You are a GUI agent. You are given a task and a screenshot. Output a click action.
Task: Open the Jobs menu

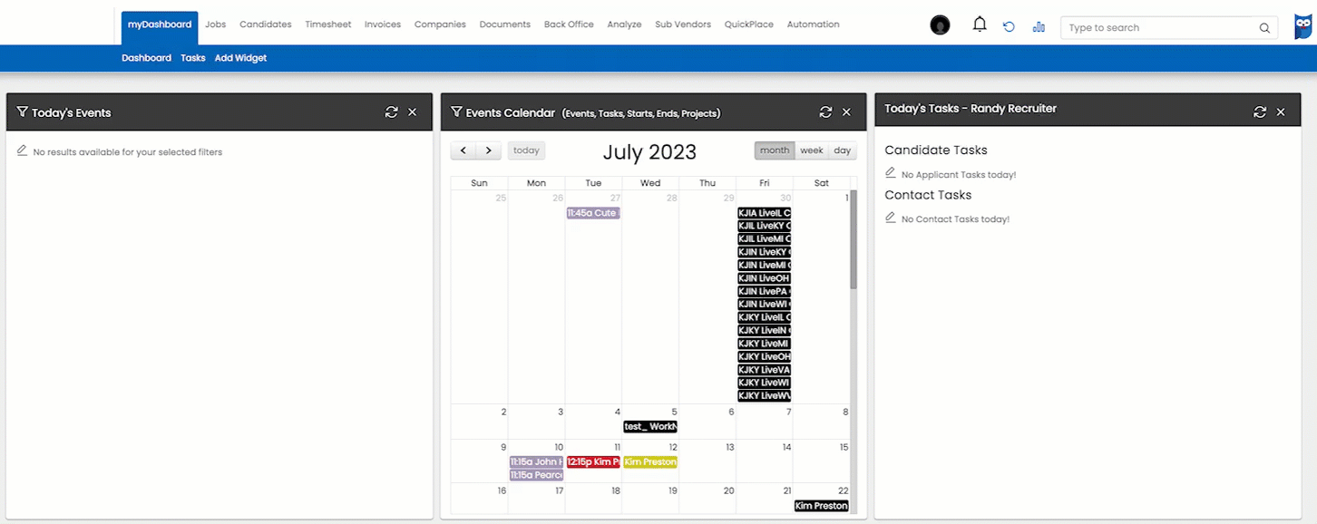coord(216,24)
